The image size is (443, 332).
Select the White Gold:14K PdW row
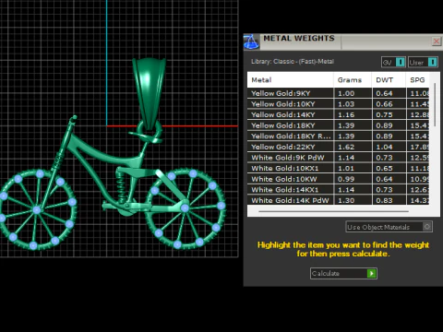(338, 200)
